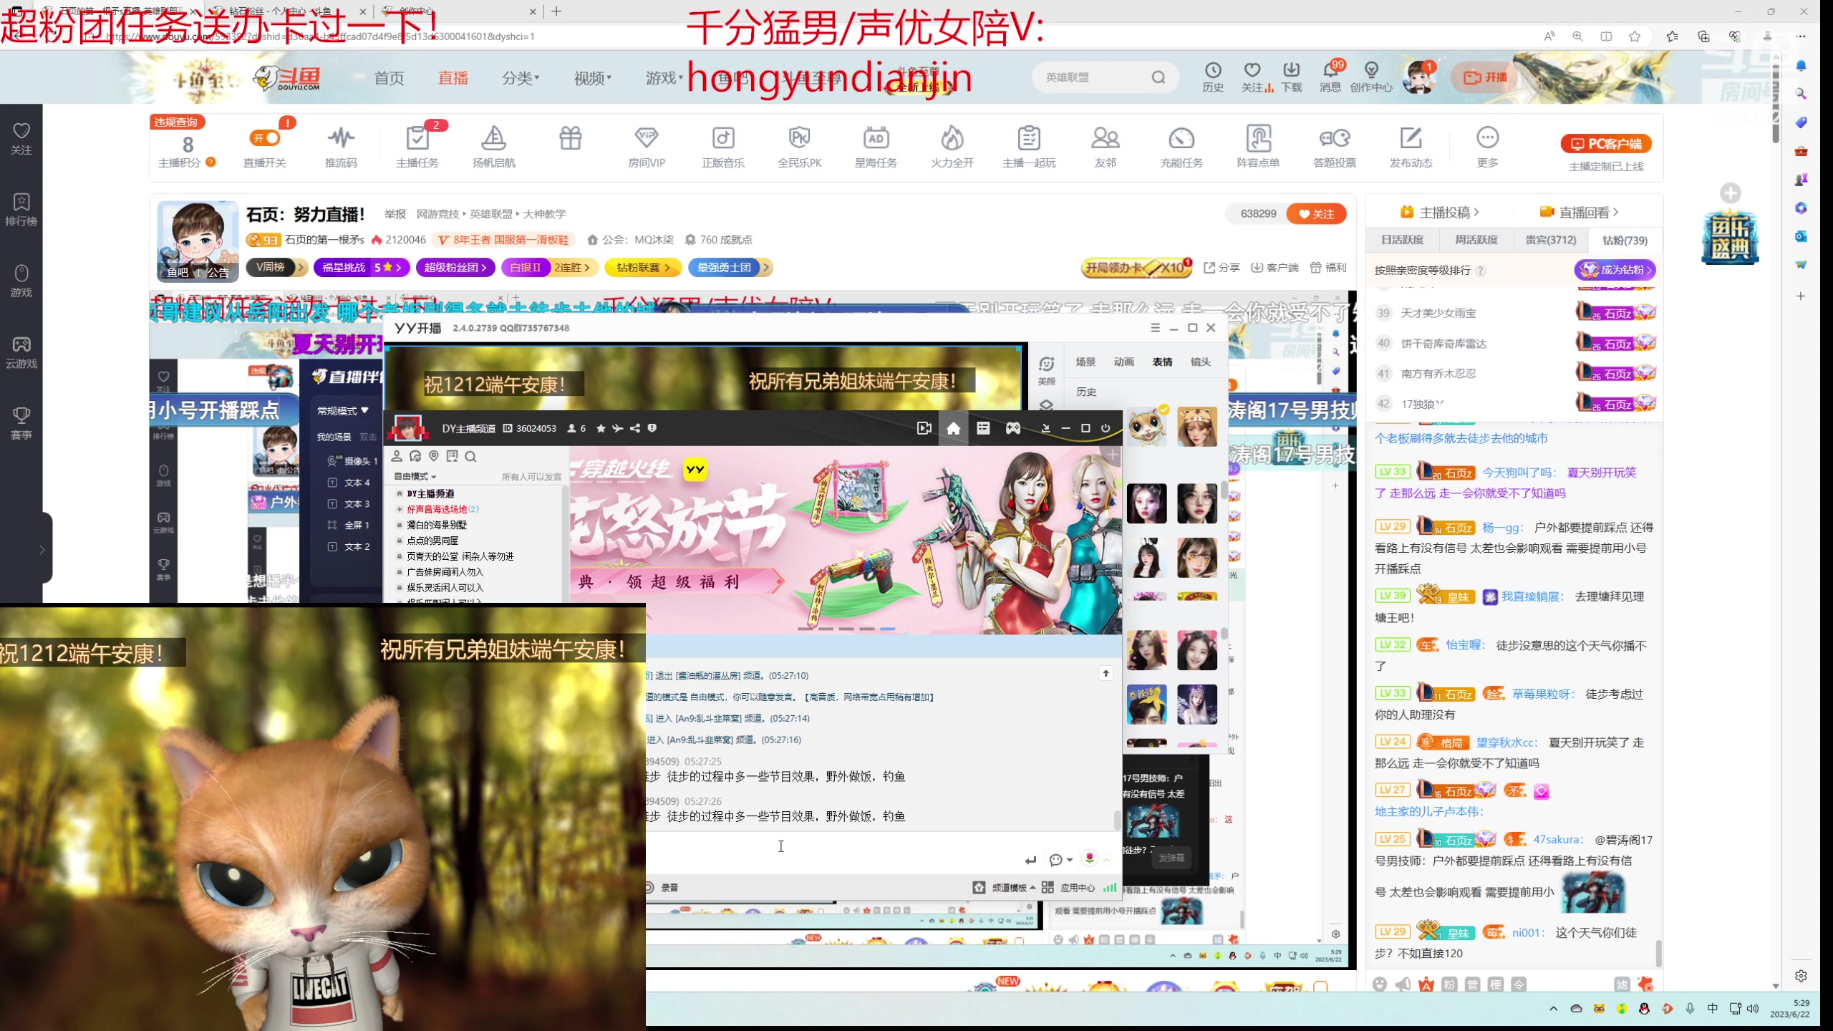Click the 开播 start streaming button

click(x=1486, y=77)
